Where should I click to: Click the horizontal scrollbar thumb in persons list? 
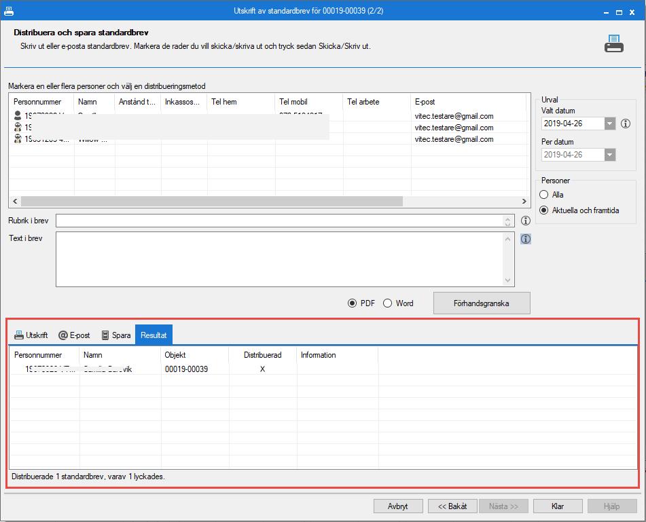click(x=212, y=202)
